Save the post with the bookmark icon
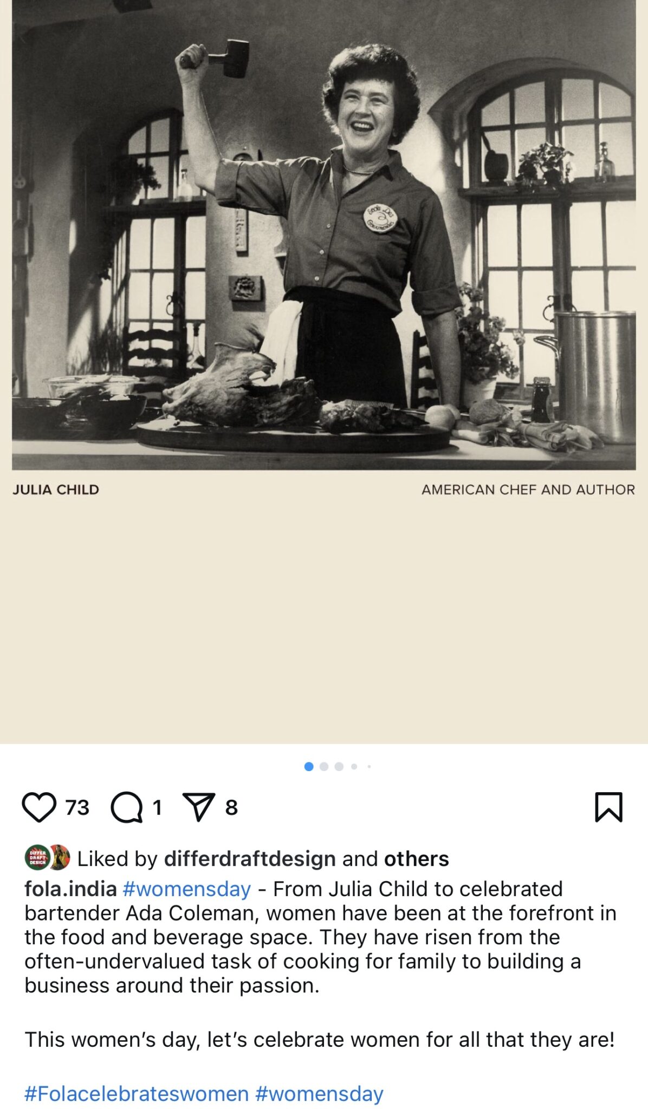The width and height of the screenshot is (648, 1109). pyautogui.click(x=609, y=807)
